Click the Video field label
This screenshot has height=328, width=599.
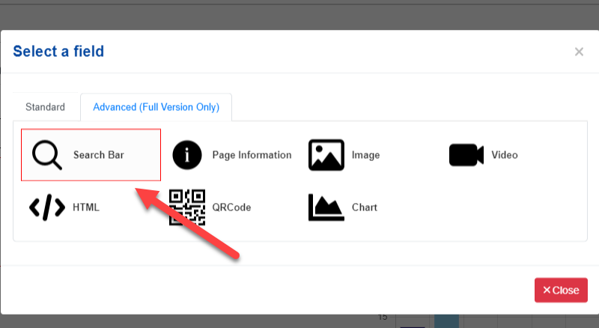pos(505,155)
